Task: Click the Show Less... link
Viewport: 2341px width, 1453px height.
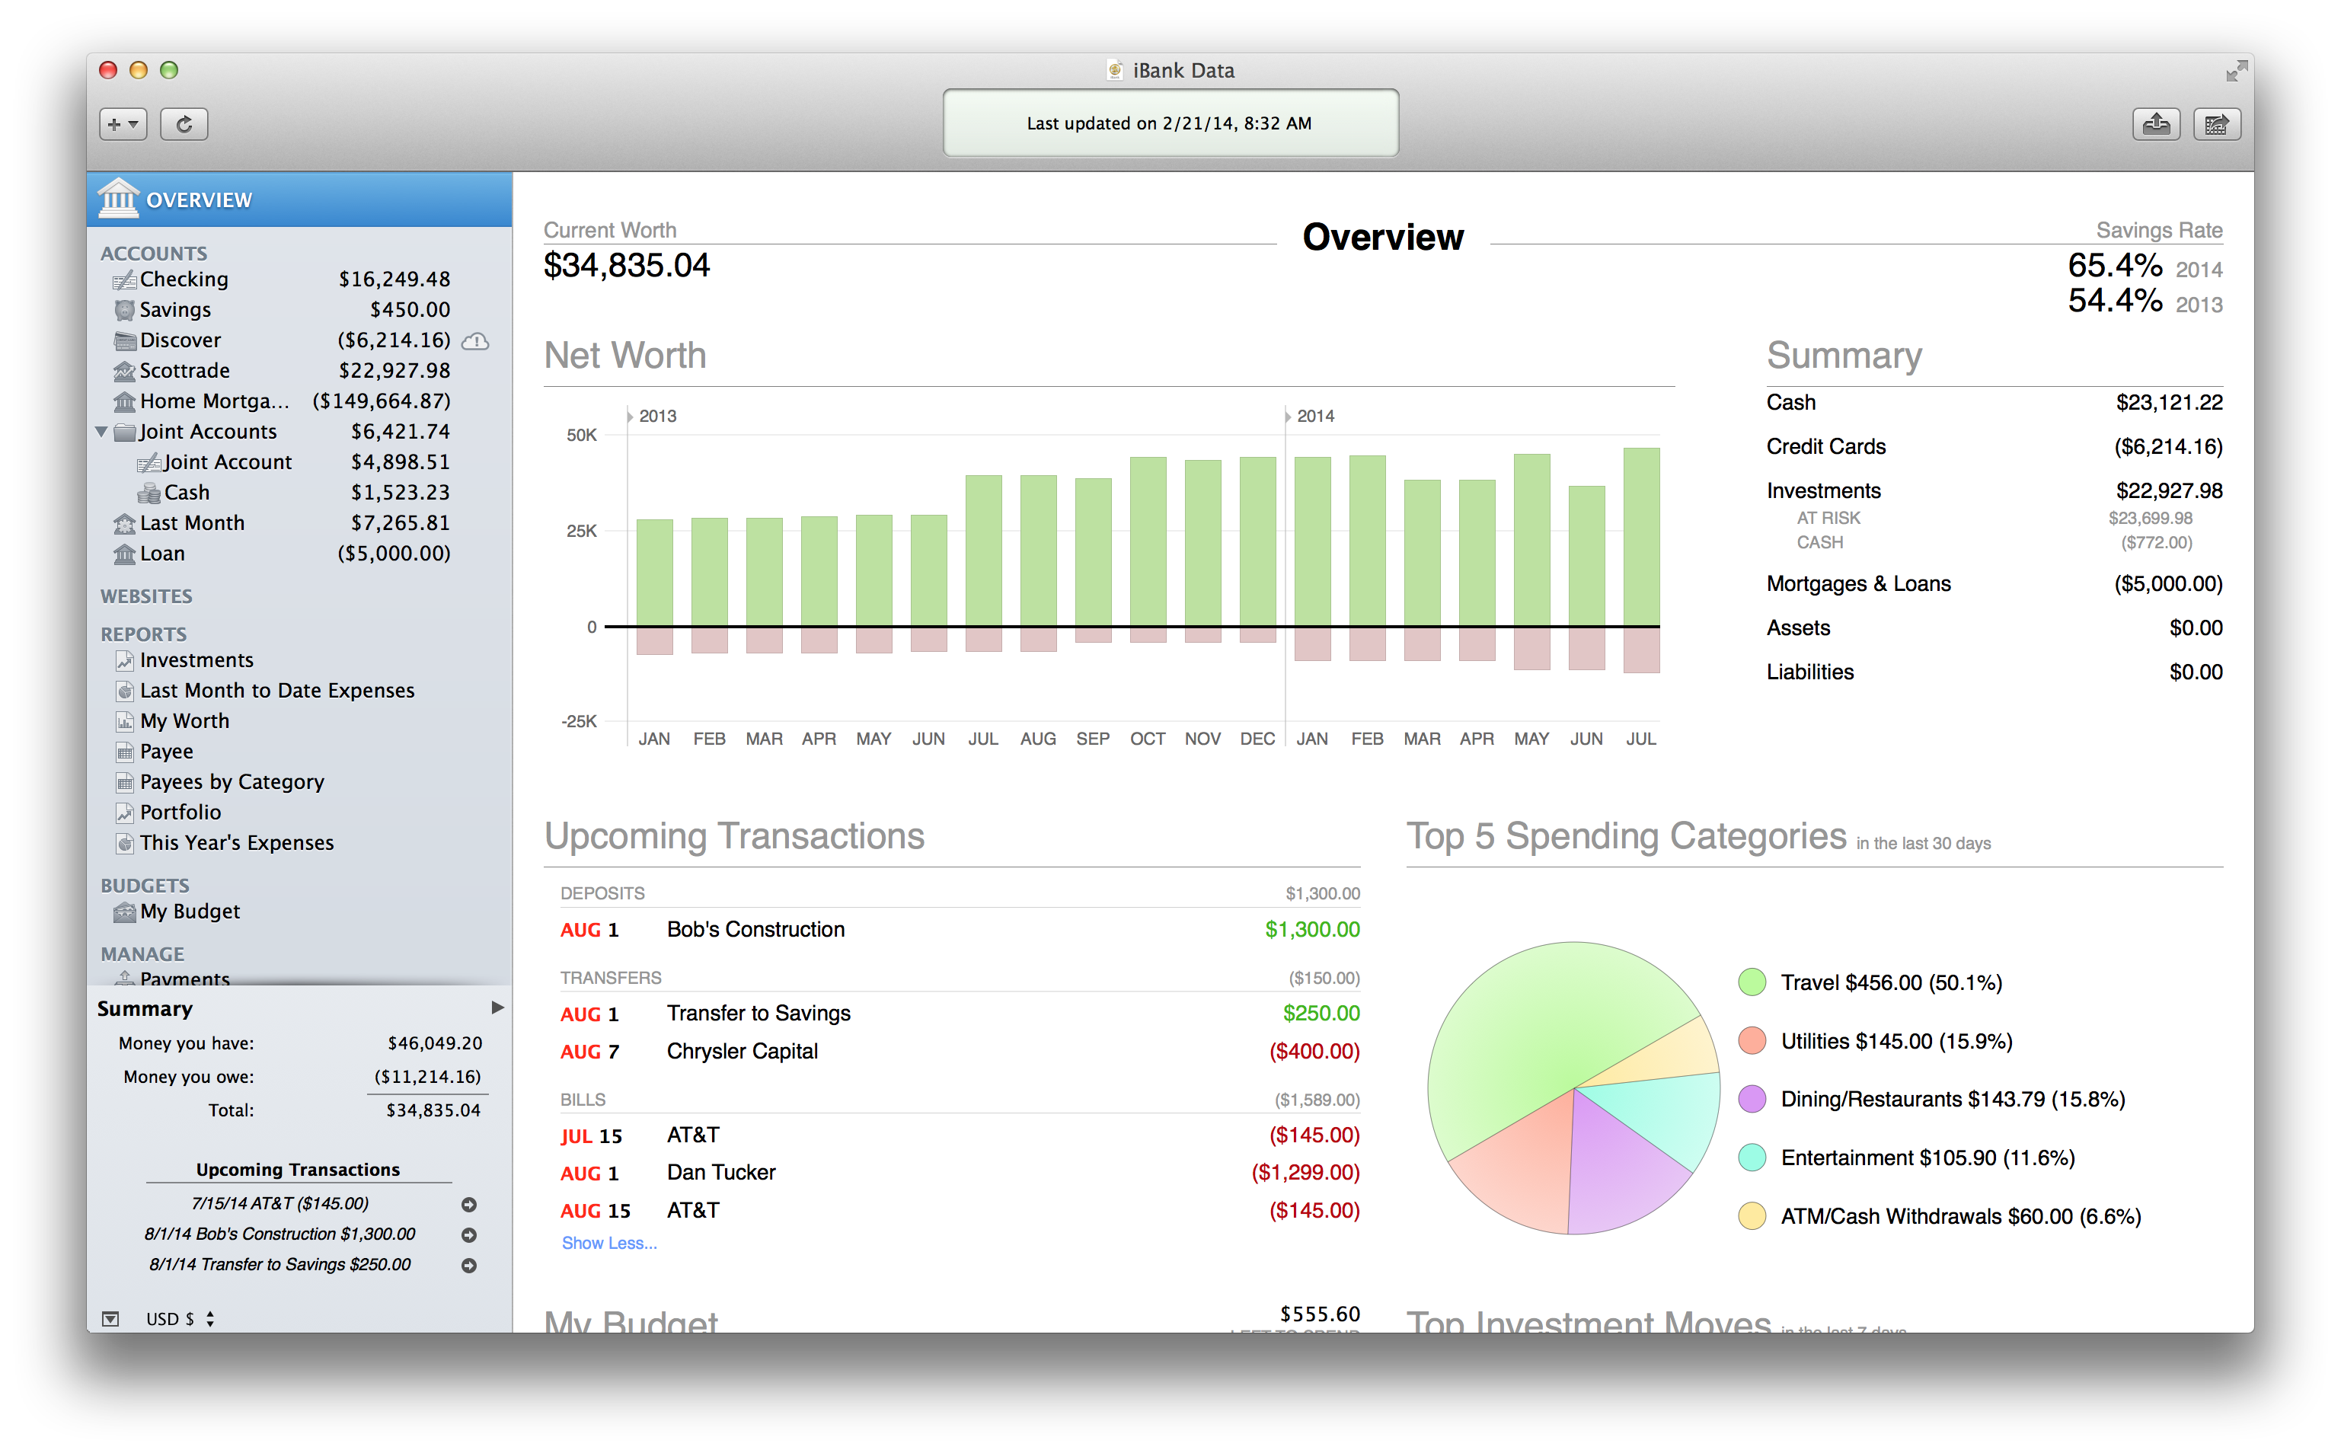Action: click(x=609, y=1243)
